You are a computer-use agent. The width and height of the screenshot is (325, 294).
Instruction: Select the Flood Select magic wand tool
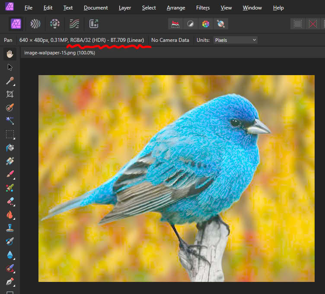[x=10, y=121]
